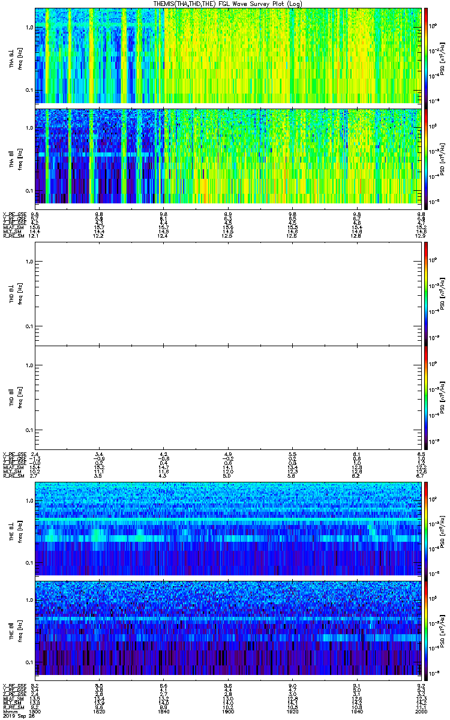450x720 pixels.
Task: Click the 0.1 frequency tick of THD B-parallel panel
Action: point(29,430)
